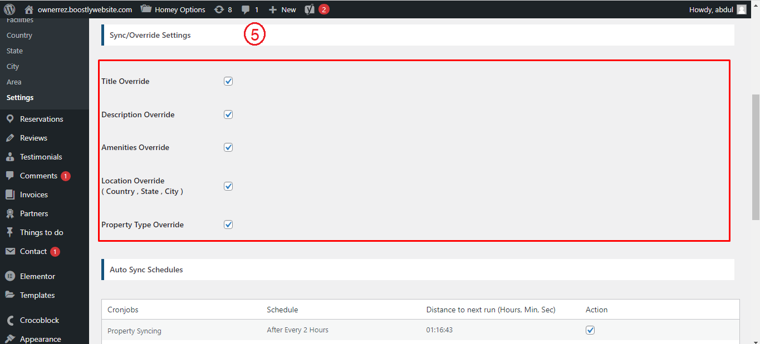Click the home icon for ownerrez.boostlywebsite.com
Image resolution: width=760 pixels, height=344 pixels.
(x=30, y=9)
